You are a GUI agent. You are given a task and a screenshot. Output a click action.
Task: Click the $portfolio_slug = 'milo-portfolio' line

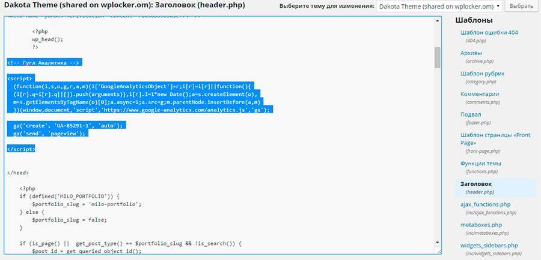click(x=87, y=204)
